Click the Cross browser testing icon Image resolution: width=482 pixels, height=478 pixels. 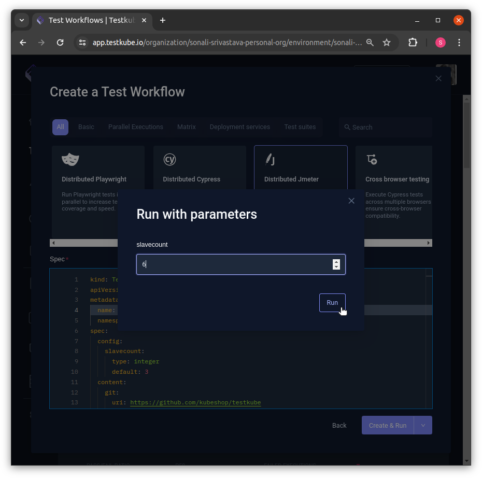[x=372, y=159]
